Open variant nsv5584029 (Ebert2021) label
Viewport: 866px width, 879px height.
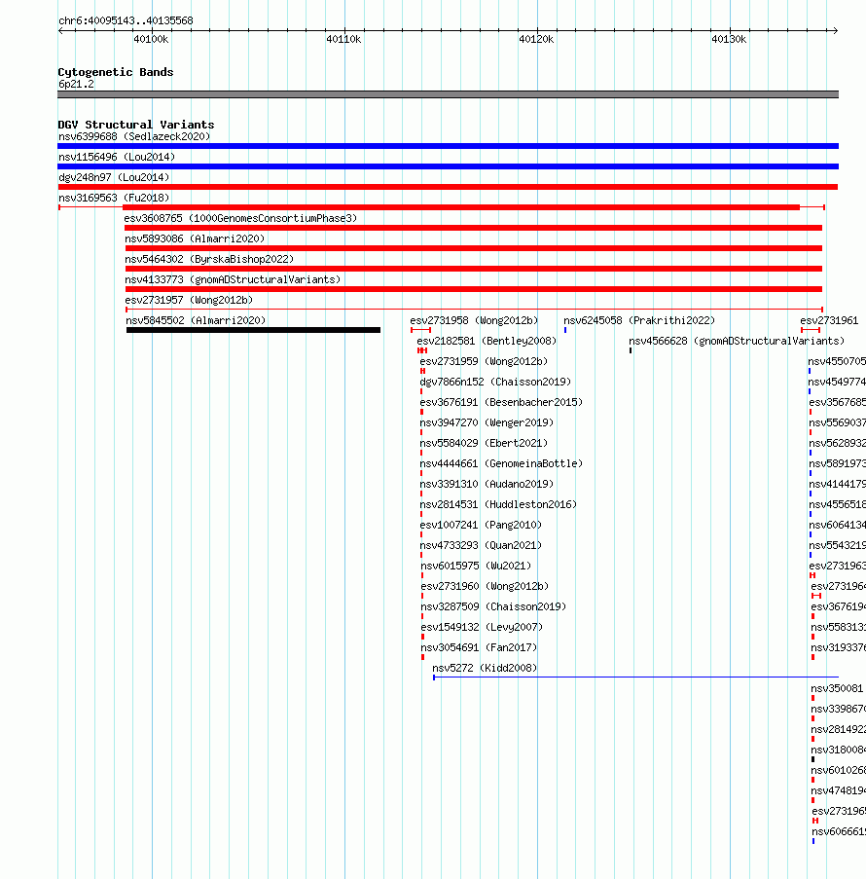(484, 444)
